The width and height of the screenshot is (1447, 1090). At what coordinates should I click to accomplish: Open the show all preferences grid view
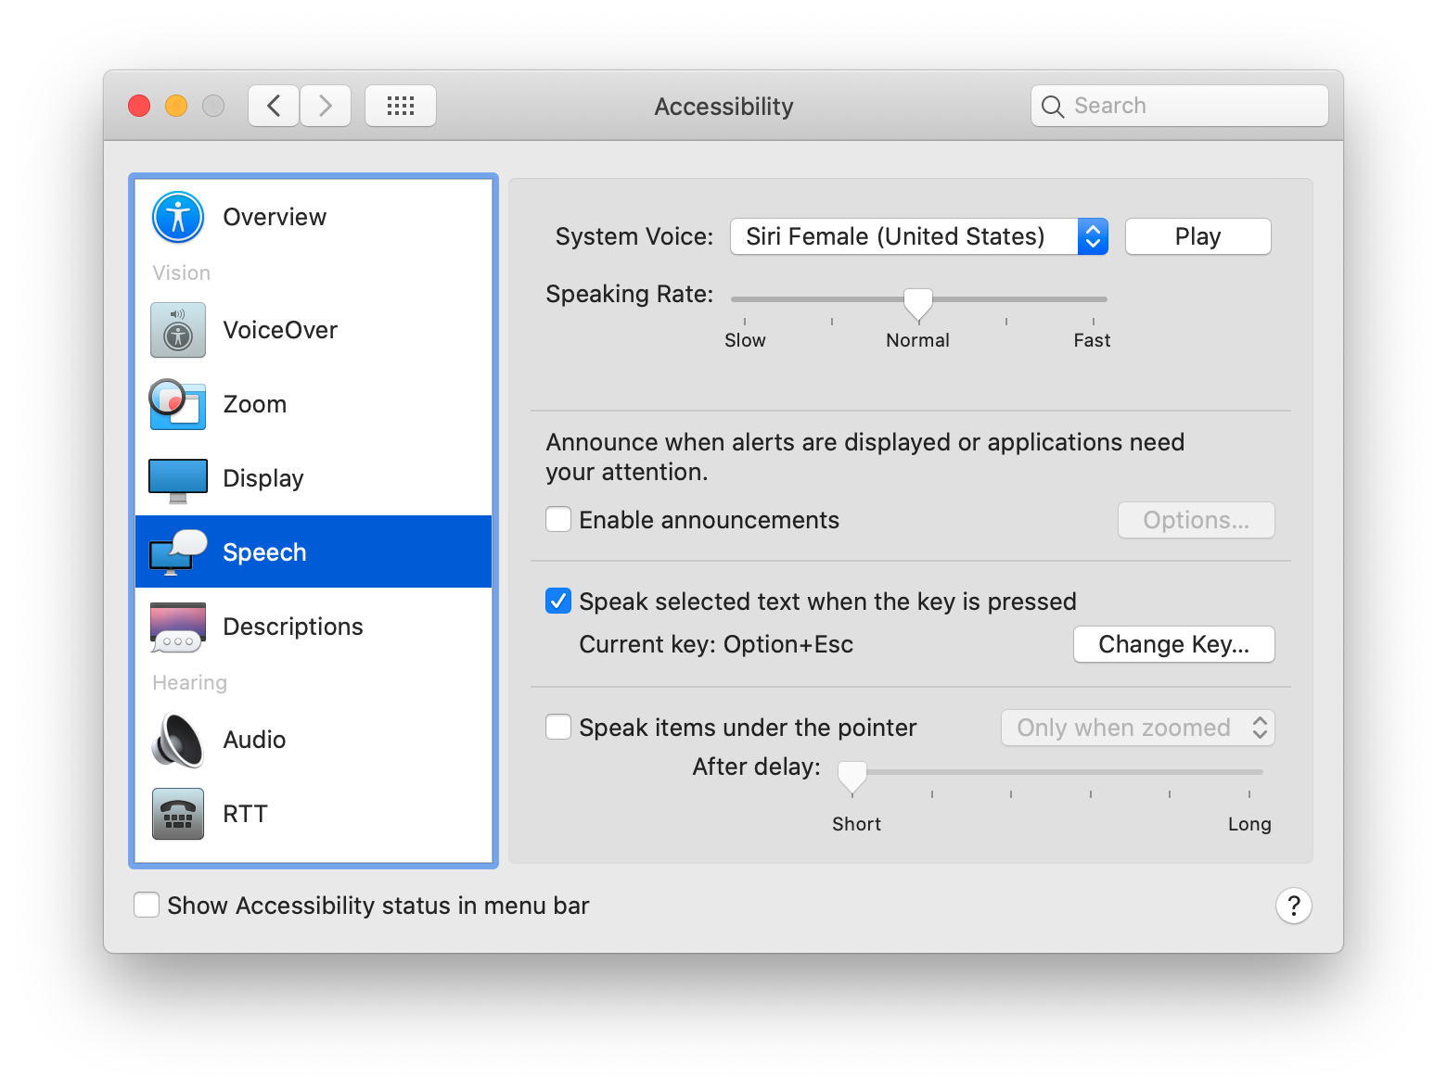click(x=401, y=106)
